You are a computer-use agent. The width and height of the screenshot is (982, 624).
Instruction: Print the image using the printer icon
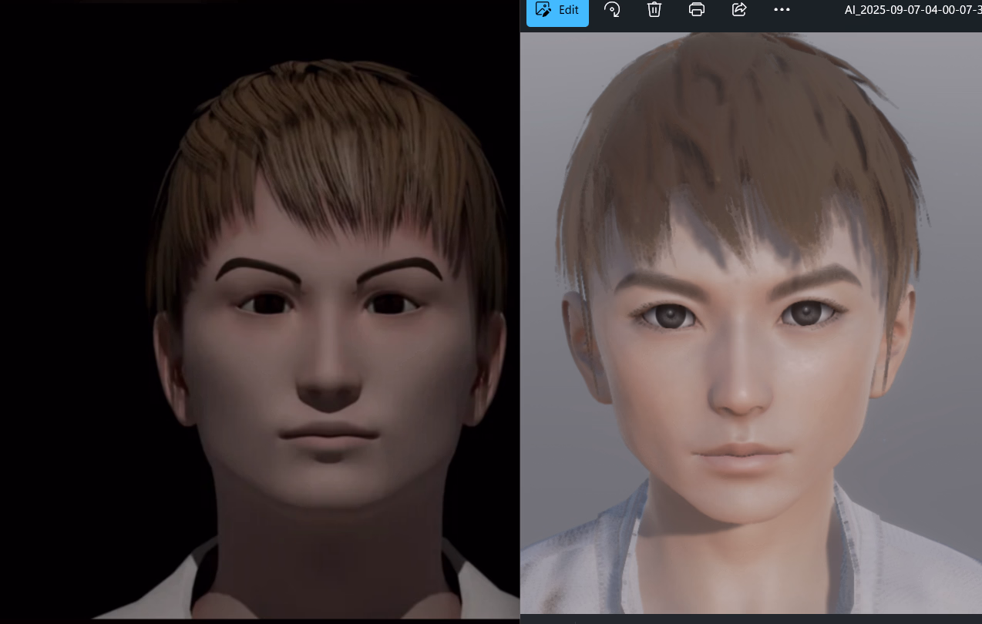pos(697,10)
